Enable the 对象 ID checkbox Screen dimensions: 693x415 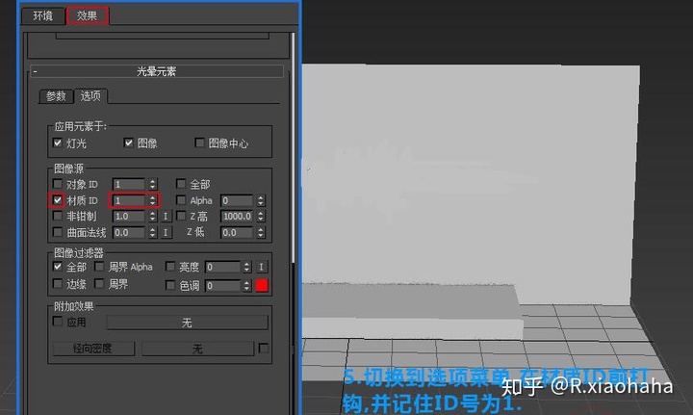(x=58, y=184)
